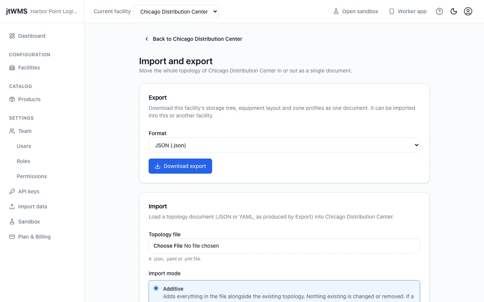Open the export Format dropdown
The height and width of the screenshot is (302, 484).
click(284, 145)
